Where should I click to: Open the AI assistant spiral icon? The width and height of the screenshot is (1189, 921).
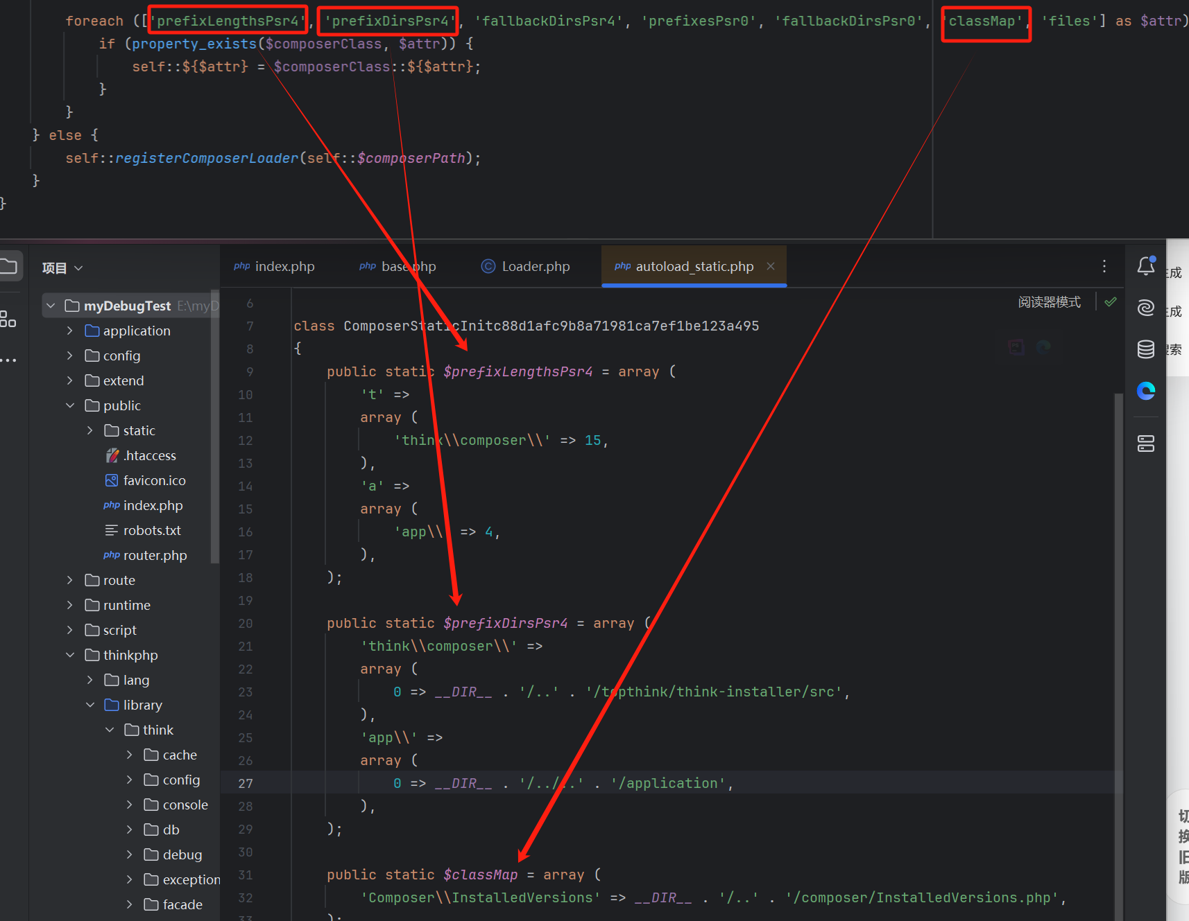coord(1146,308)
